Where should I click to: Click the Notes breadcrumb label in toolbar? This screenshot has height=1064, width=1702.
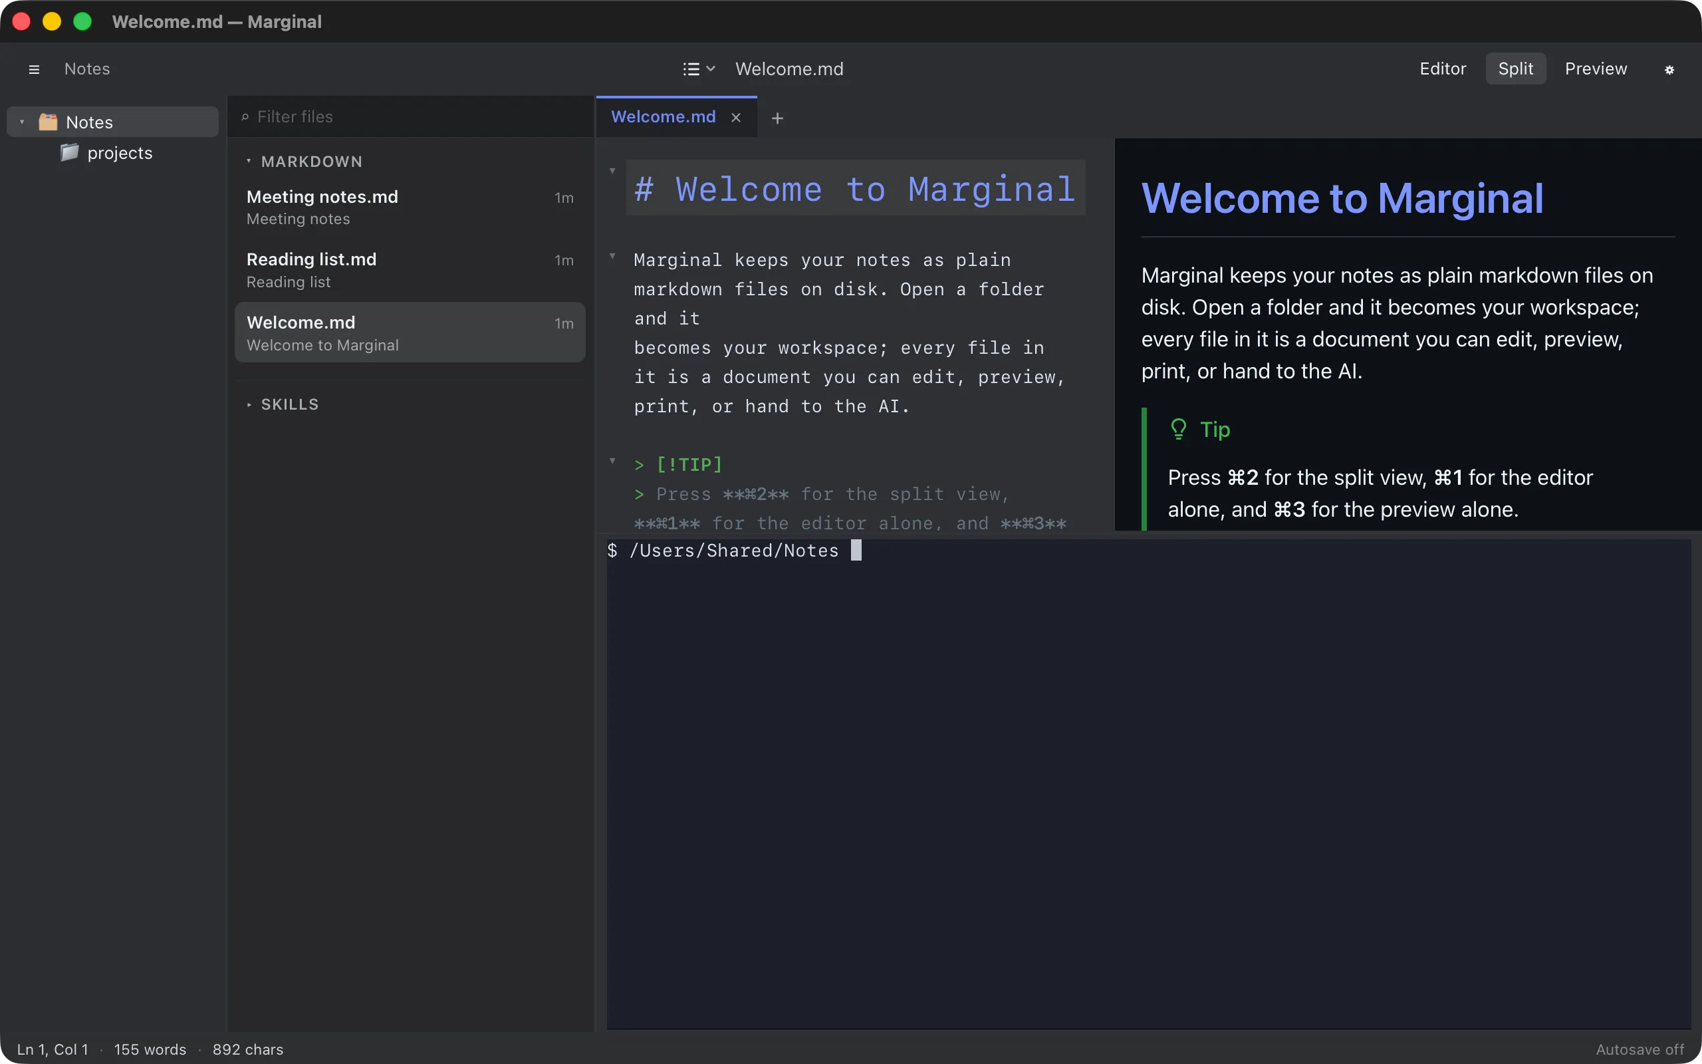tap(87, 69)
